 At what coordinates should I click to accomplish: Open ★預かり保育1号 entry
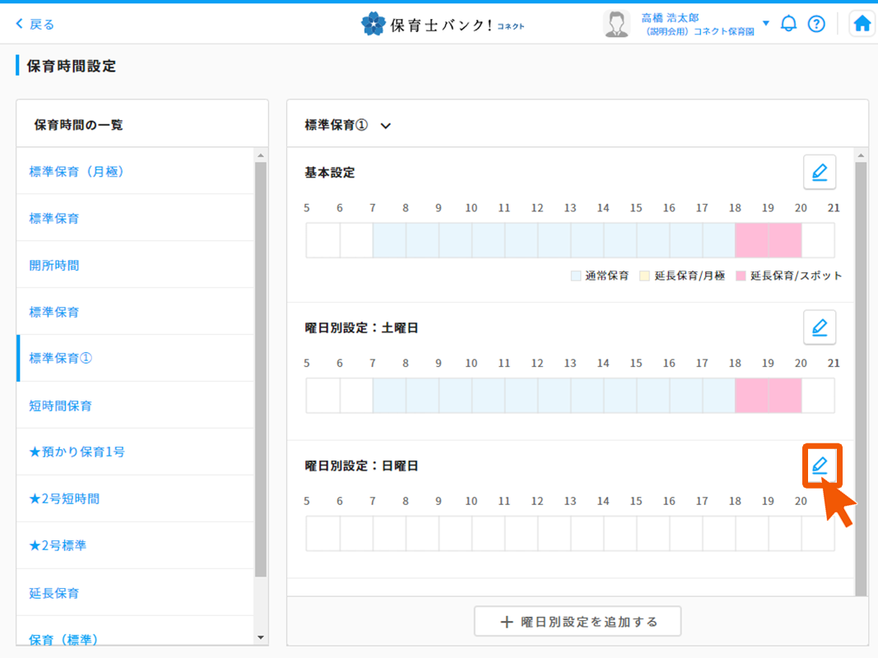tap(77, 452)
